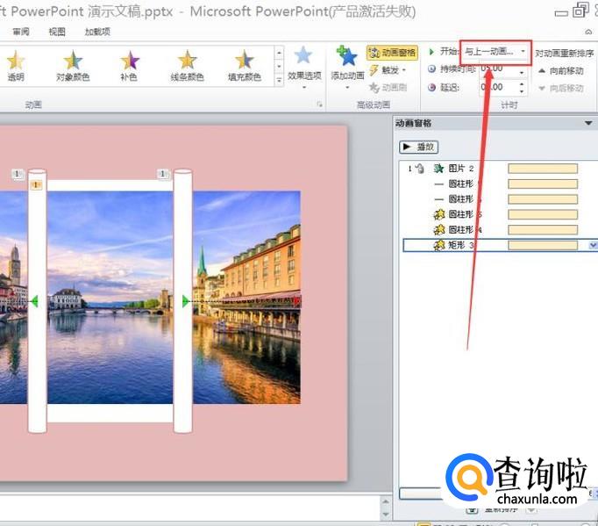Decrease 延迟 delay with down arrow
The image size is (598, 526).
coord(522,91)
